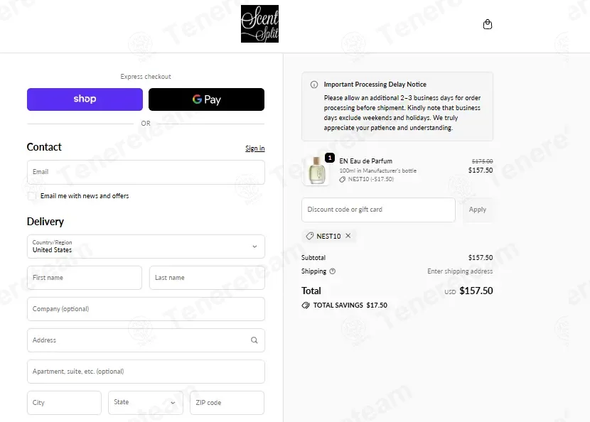The image size is (590, 422).
Task: Click the ZIP code field
Action: (227, 402)
